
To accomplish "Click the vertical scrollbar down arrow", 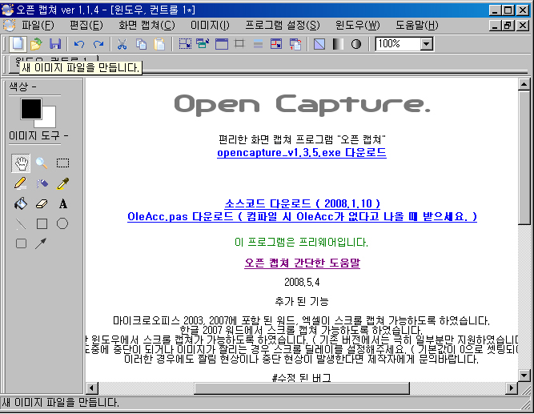I will point(524,375).
